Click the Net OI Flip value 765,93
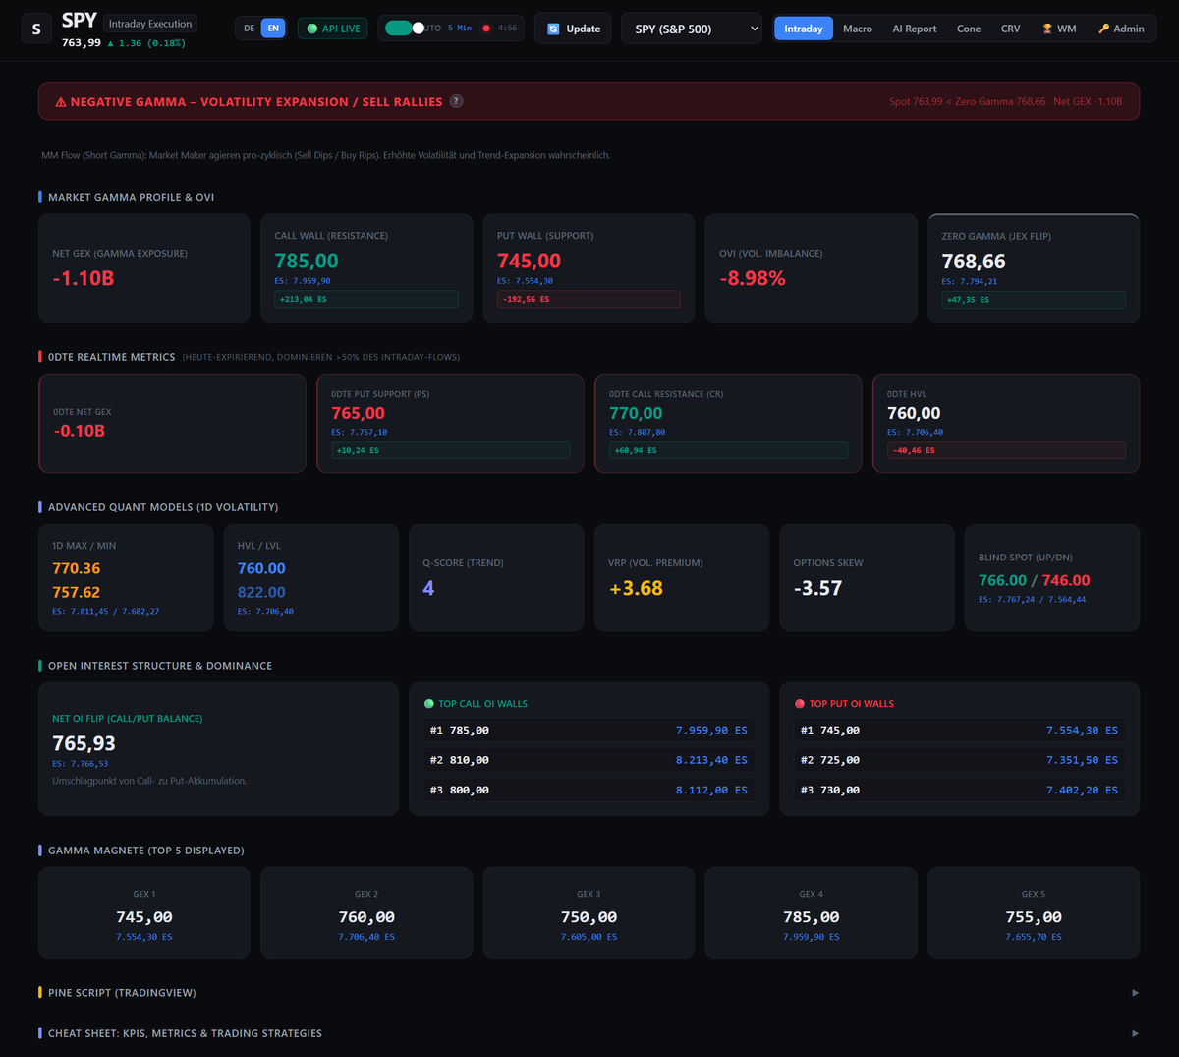This screenshot has height=1057, width=1179. pyautogui.click(x=84, y=743)
